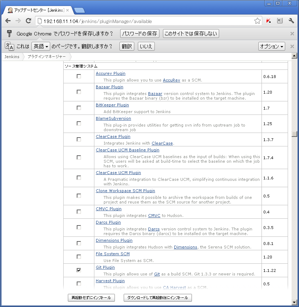This screenshot has width=299, height=307.
Task: Open the ClearCase UCM Plugin link
Action: click(x=118, y=173)
